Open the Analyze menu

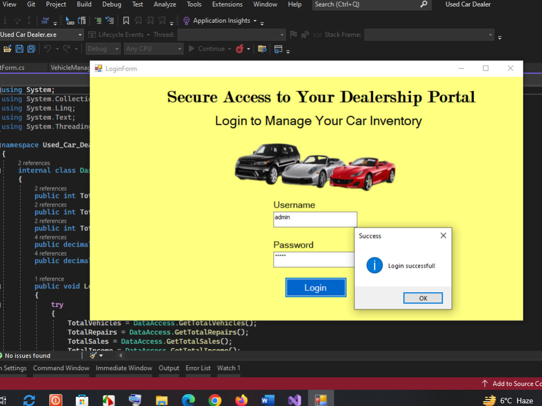pyautogui.click(x=165, y=4)
